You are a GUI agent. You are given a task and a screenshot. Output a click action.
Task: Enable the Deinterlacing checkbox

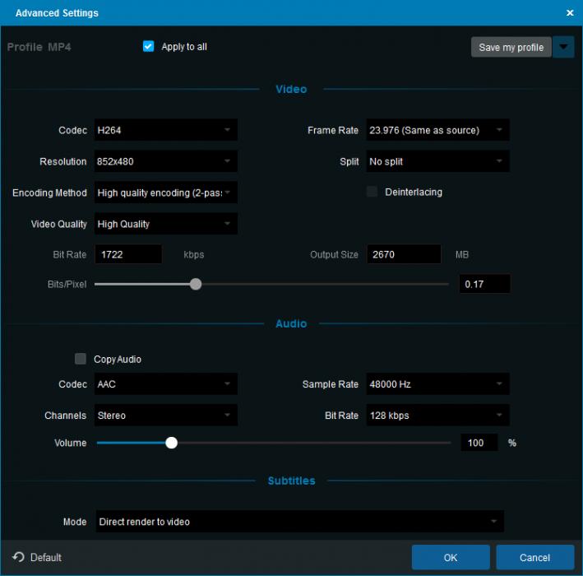(x=372, y=192)
